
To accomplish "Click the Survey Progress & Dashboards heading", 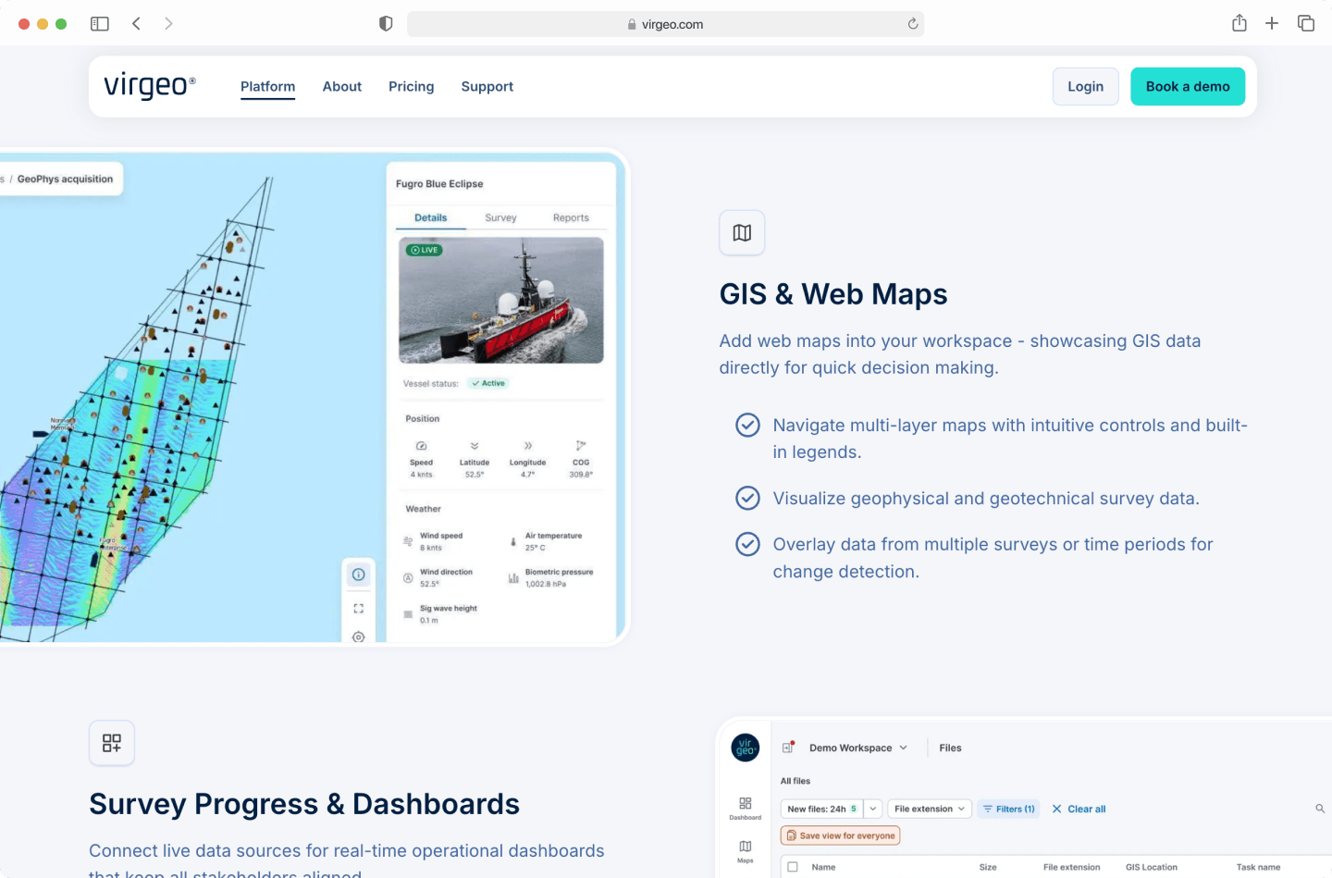I will click(x=304, y=804).
